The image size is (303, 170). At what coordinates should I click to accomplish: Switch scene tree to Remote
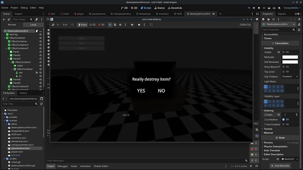click(x=12, y=25)
